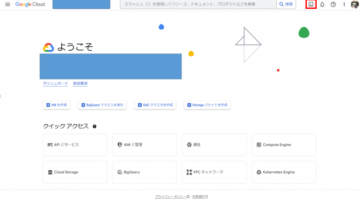Open the 推奨事項 link
This screenshot has height=199, width=361.
[x=80, y=83]
